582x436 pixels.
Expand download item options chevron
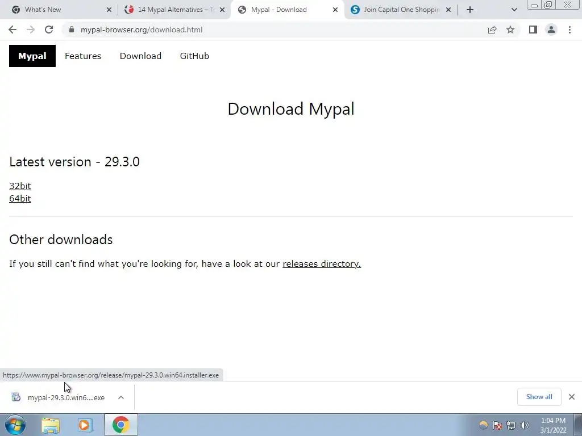121,397
